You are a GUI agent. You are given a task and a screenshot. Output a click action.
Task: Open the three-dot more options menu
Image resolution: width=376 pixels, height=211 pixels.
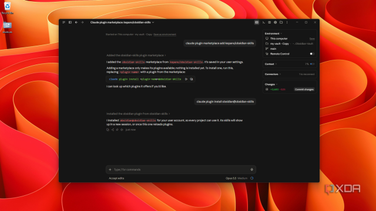click(x=287, y=22)
